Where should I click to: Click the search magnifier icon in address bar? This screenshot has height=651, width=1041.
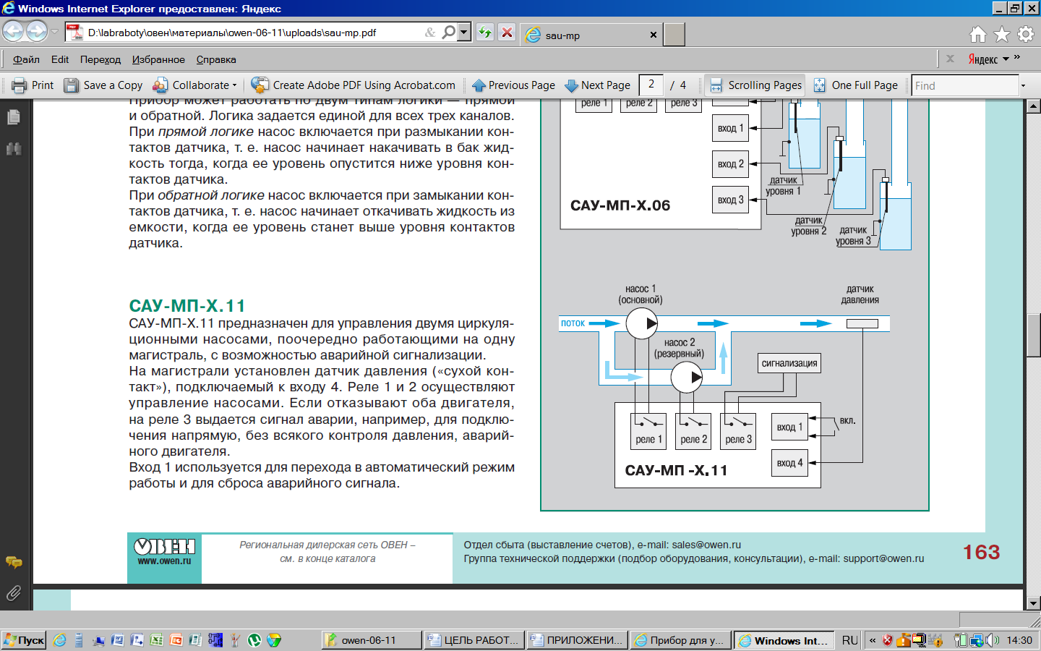coord(449,33)
